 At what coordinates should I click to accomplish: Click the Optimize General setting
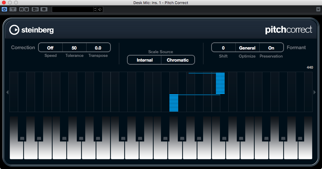[x=247, y=48]
